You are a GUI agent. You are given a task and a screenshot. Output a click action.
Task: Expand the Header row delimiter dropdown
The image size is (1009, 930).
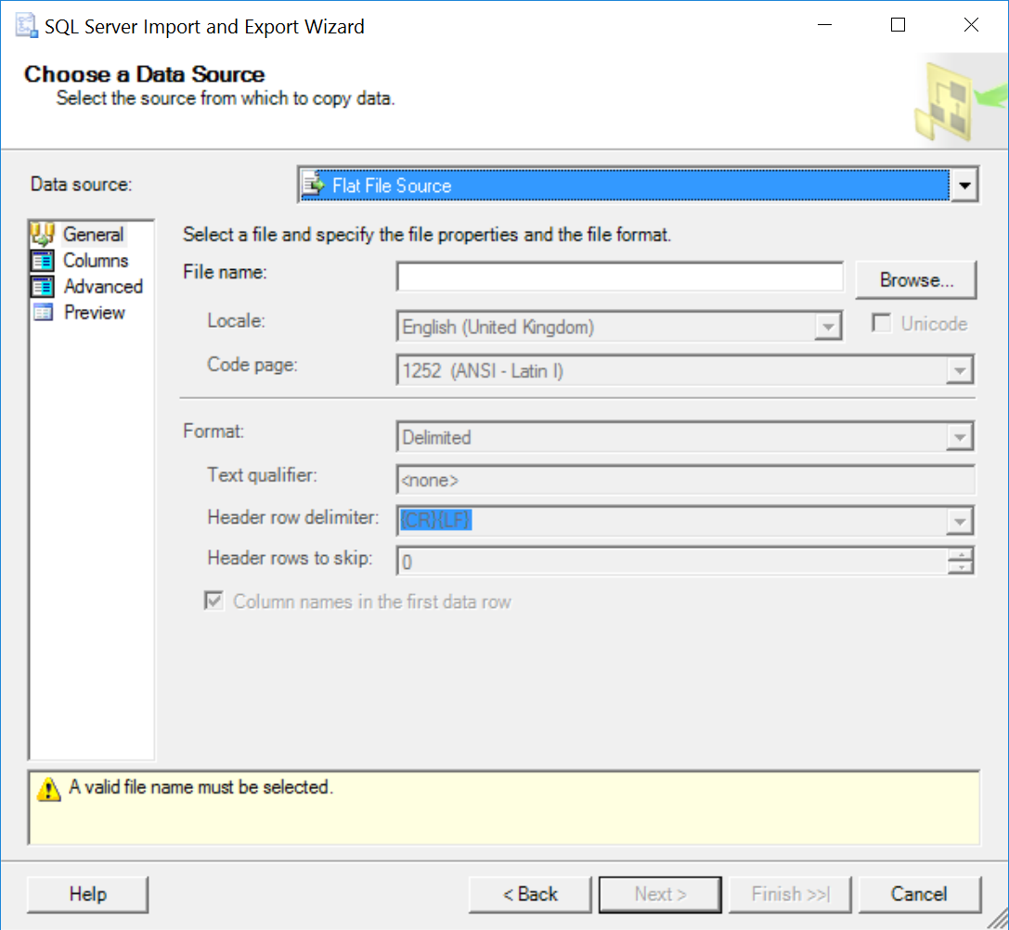click(957, 522)
